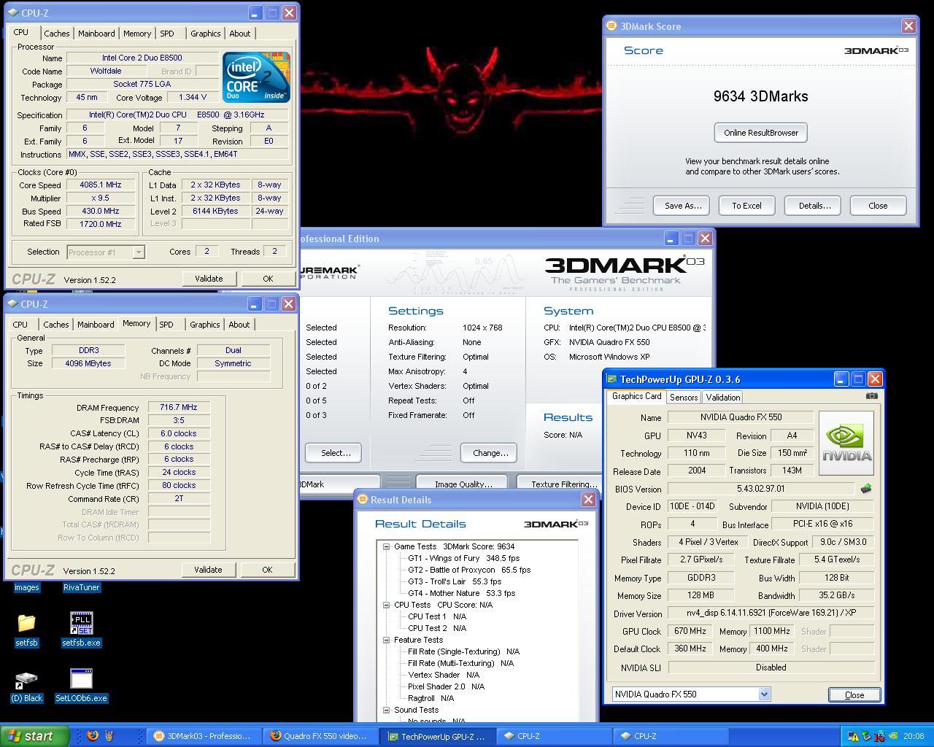This screenshot has height=747, width=934.
Task: Open About tab in top CPU-Z window
Action: pos(239,34)
